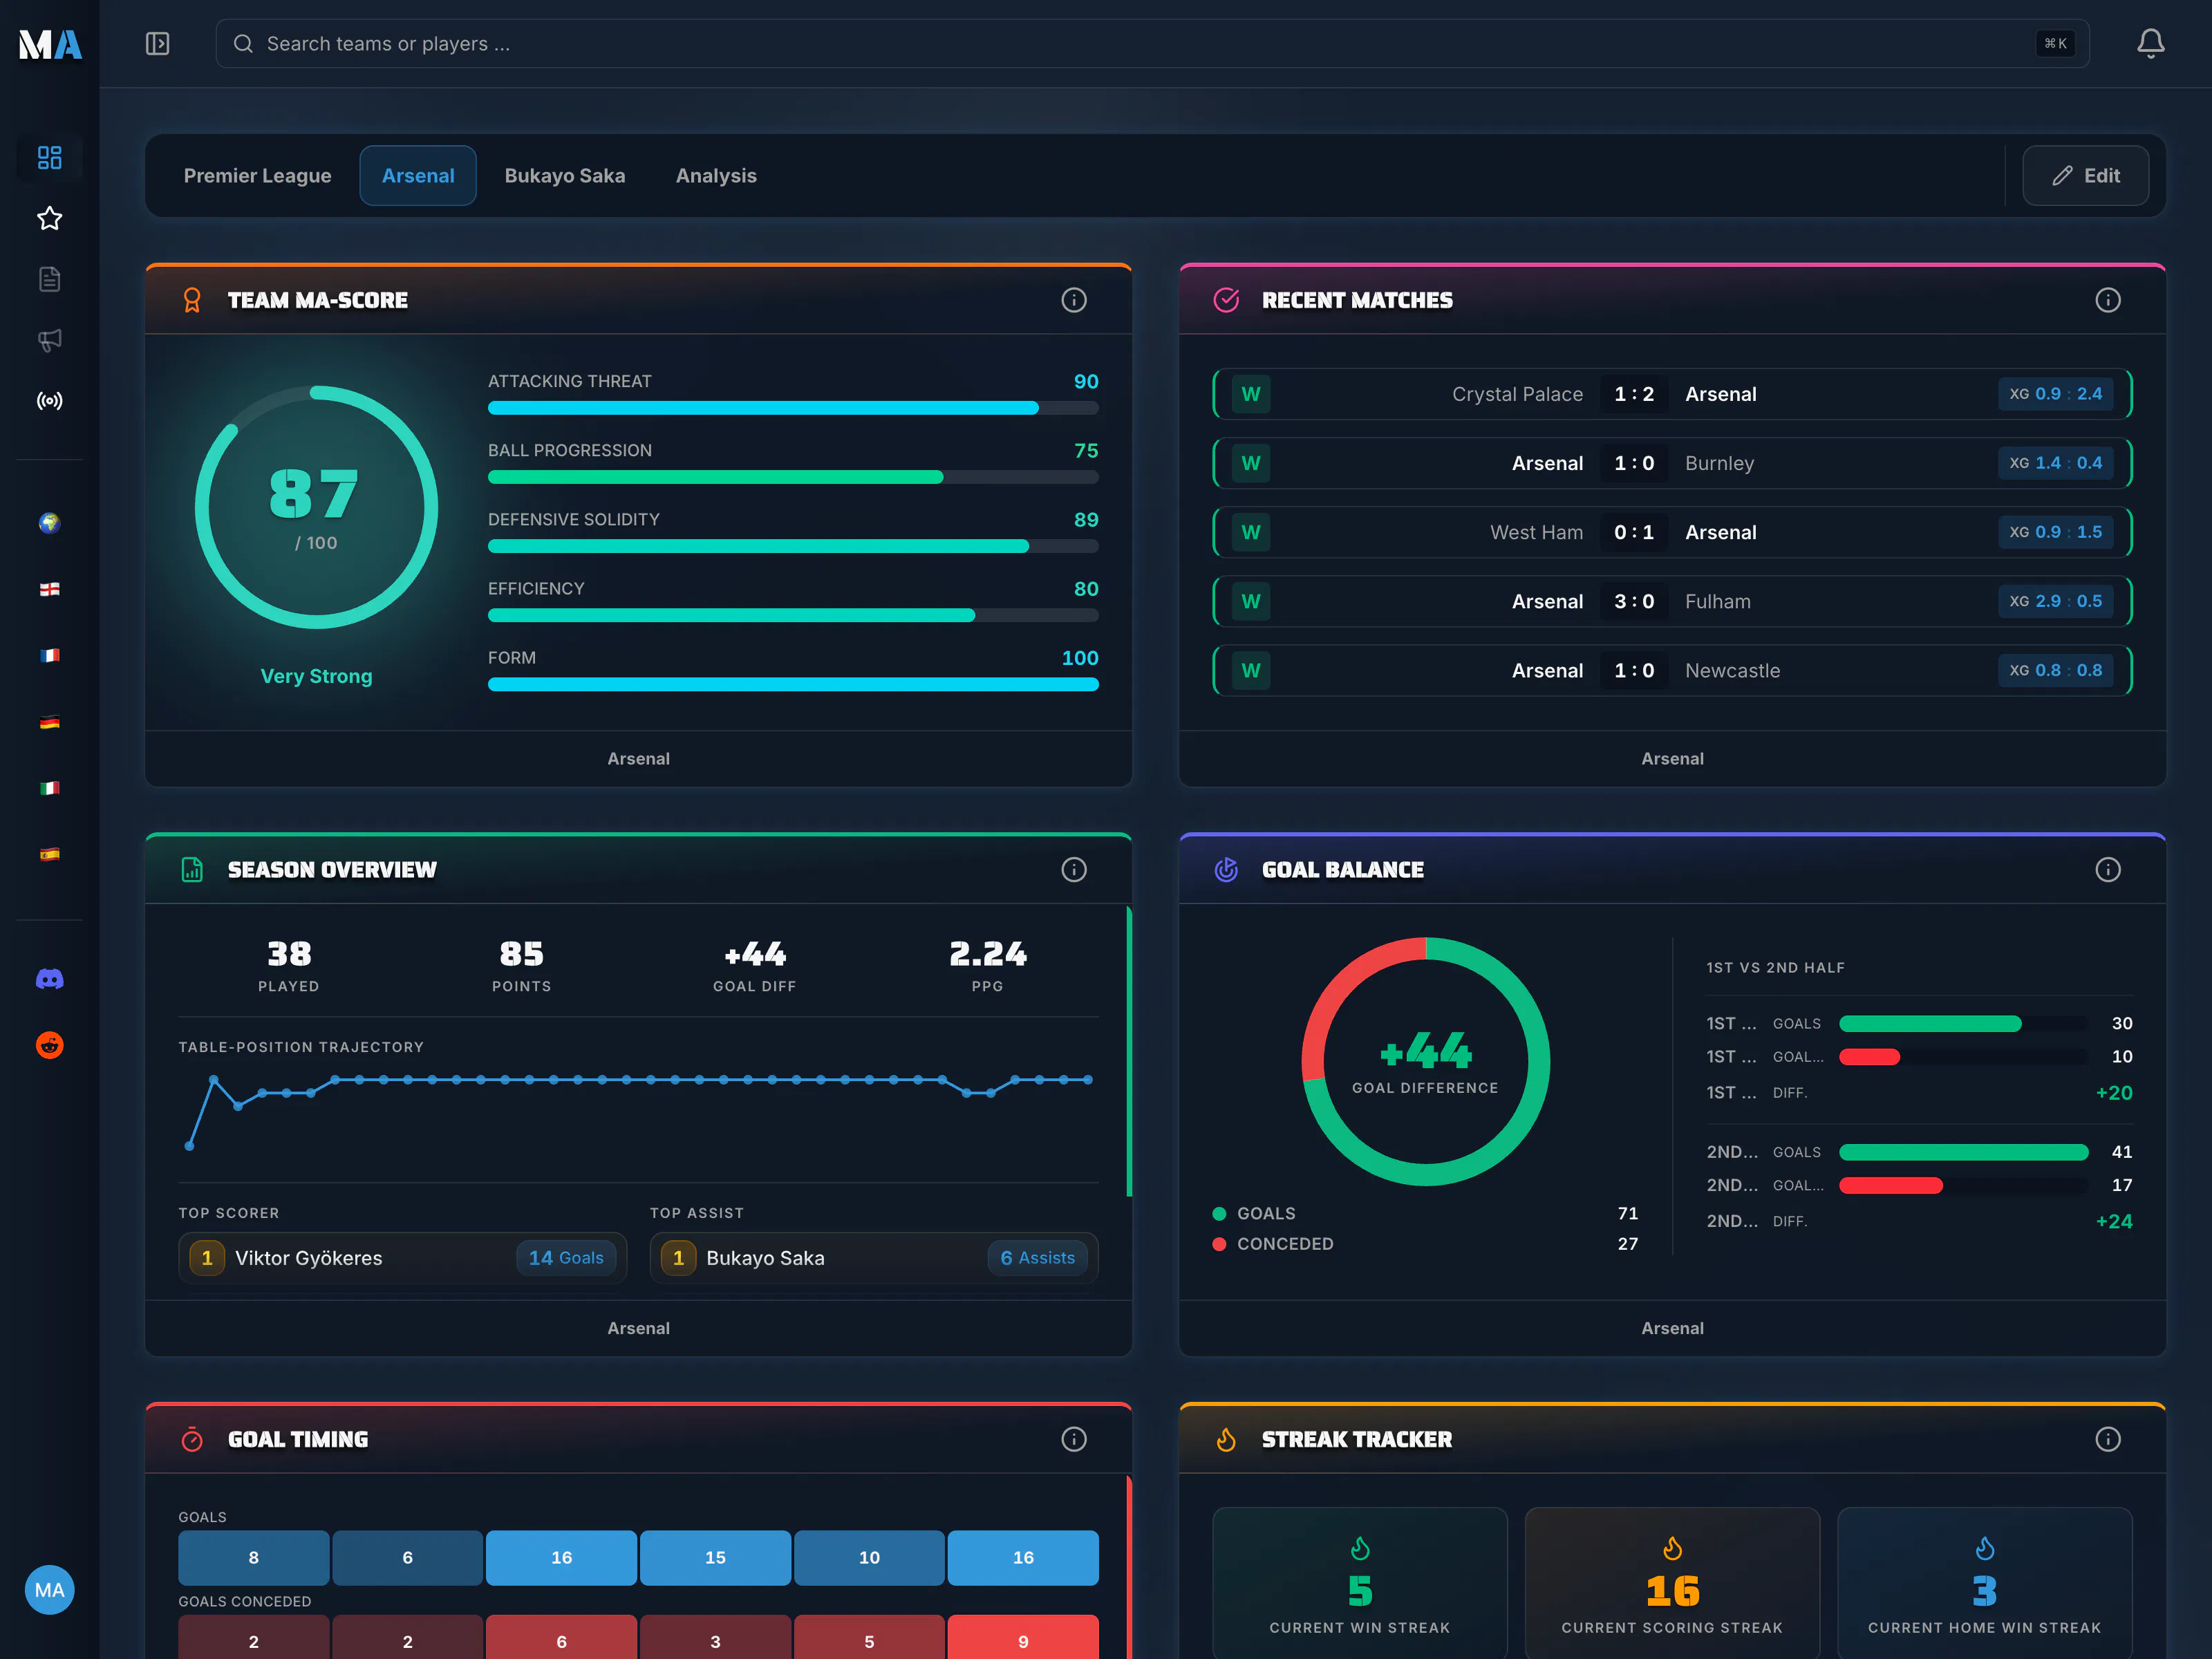Screen dimensions: 2212x1659
Task: Select the Italy flag icon
Action: click(50, 789)
